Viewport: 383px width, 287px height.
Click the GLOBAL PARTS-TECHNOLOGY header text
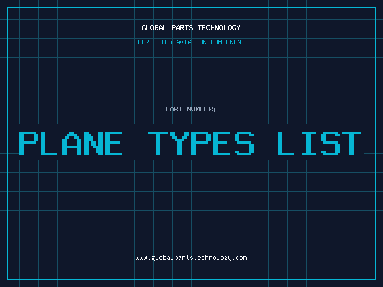(191, 28)
